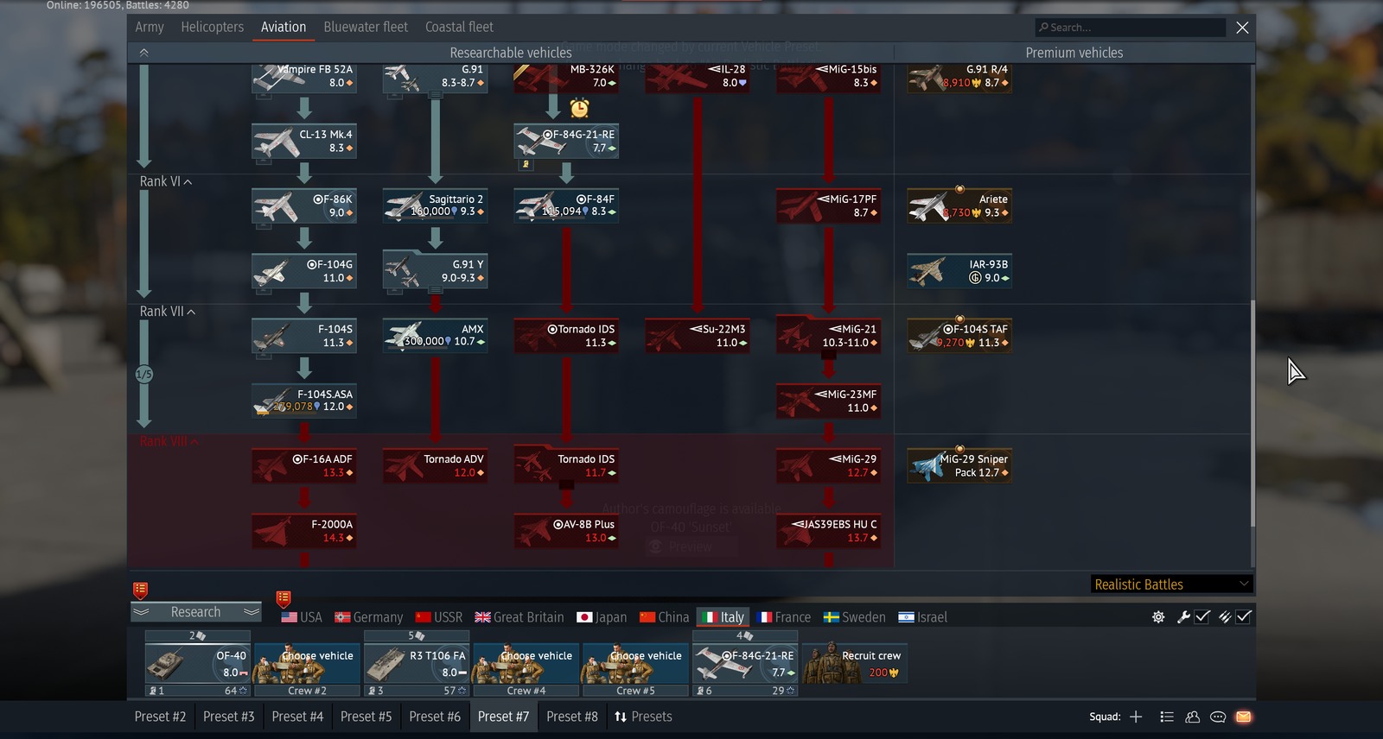1383x739 pixels.
Task: Click the ammo auto-refill slashes icon
Action: pos(1225,617)
